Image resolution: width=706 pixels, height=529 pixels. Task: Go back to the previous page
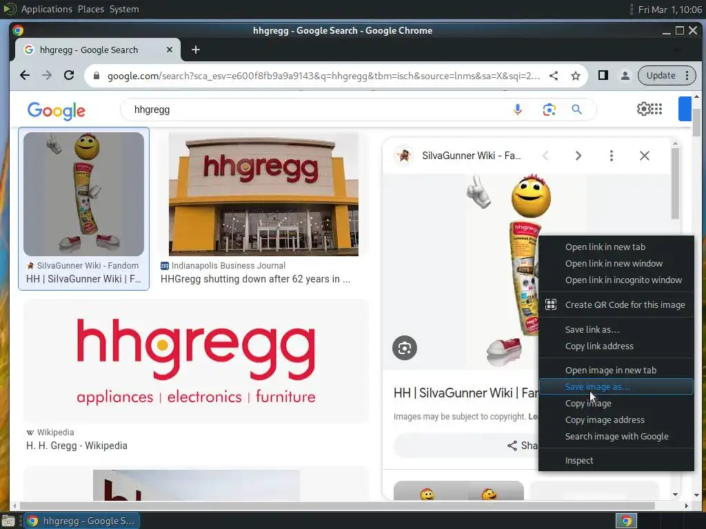point(25,76)
